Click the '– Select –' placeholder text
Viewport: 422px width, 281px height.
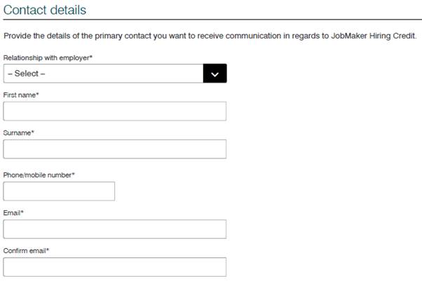pos(25,74)
